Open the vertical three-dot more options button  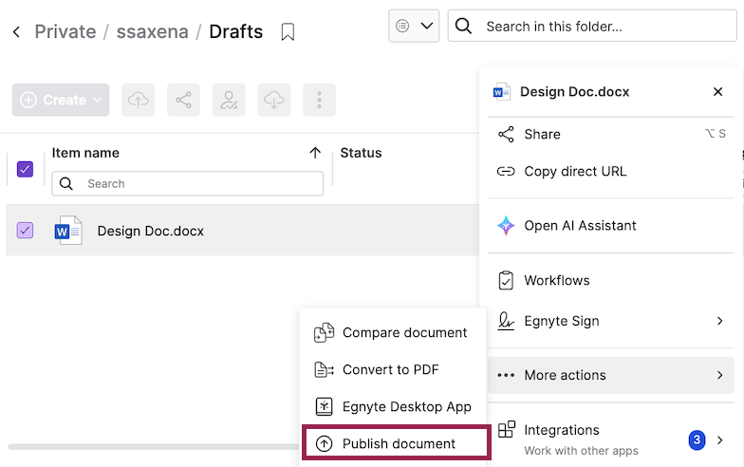pos(319,100)
